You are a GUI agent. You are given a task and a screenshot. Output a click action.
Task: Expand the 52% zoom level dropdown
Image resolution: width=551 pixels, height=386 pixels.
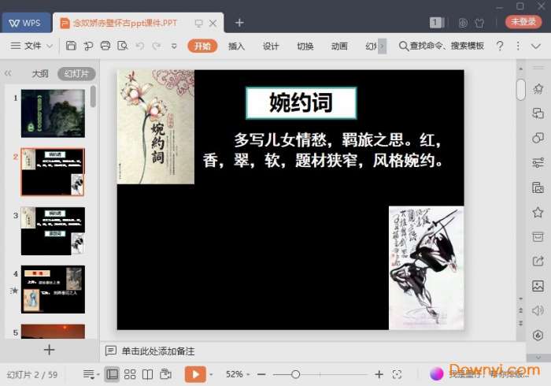[x=237, y=374]
